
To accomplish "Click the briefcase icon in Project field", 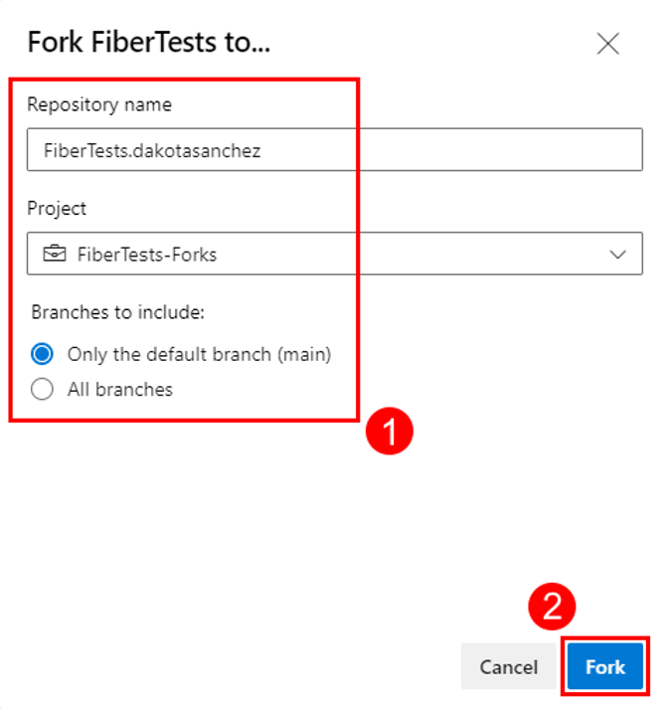I will [x=55, y=254].
